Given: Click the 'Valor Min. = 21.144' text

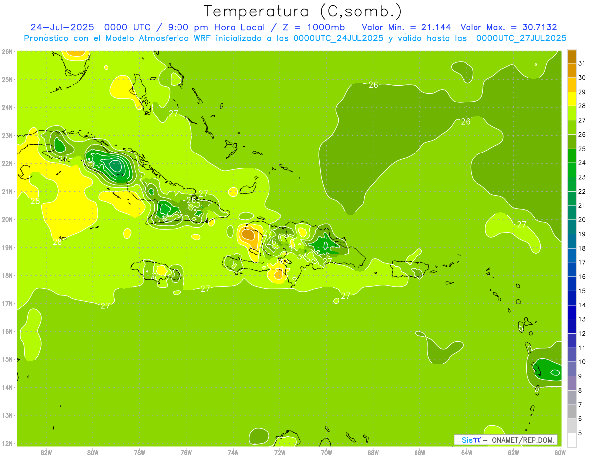Looking at the screenshot, I should [407, 27].
